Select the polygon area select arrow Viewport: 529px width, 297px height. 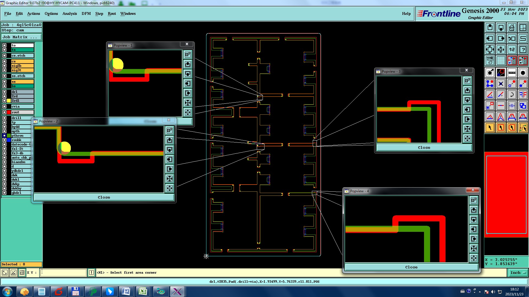[x=512, y=128]
